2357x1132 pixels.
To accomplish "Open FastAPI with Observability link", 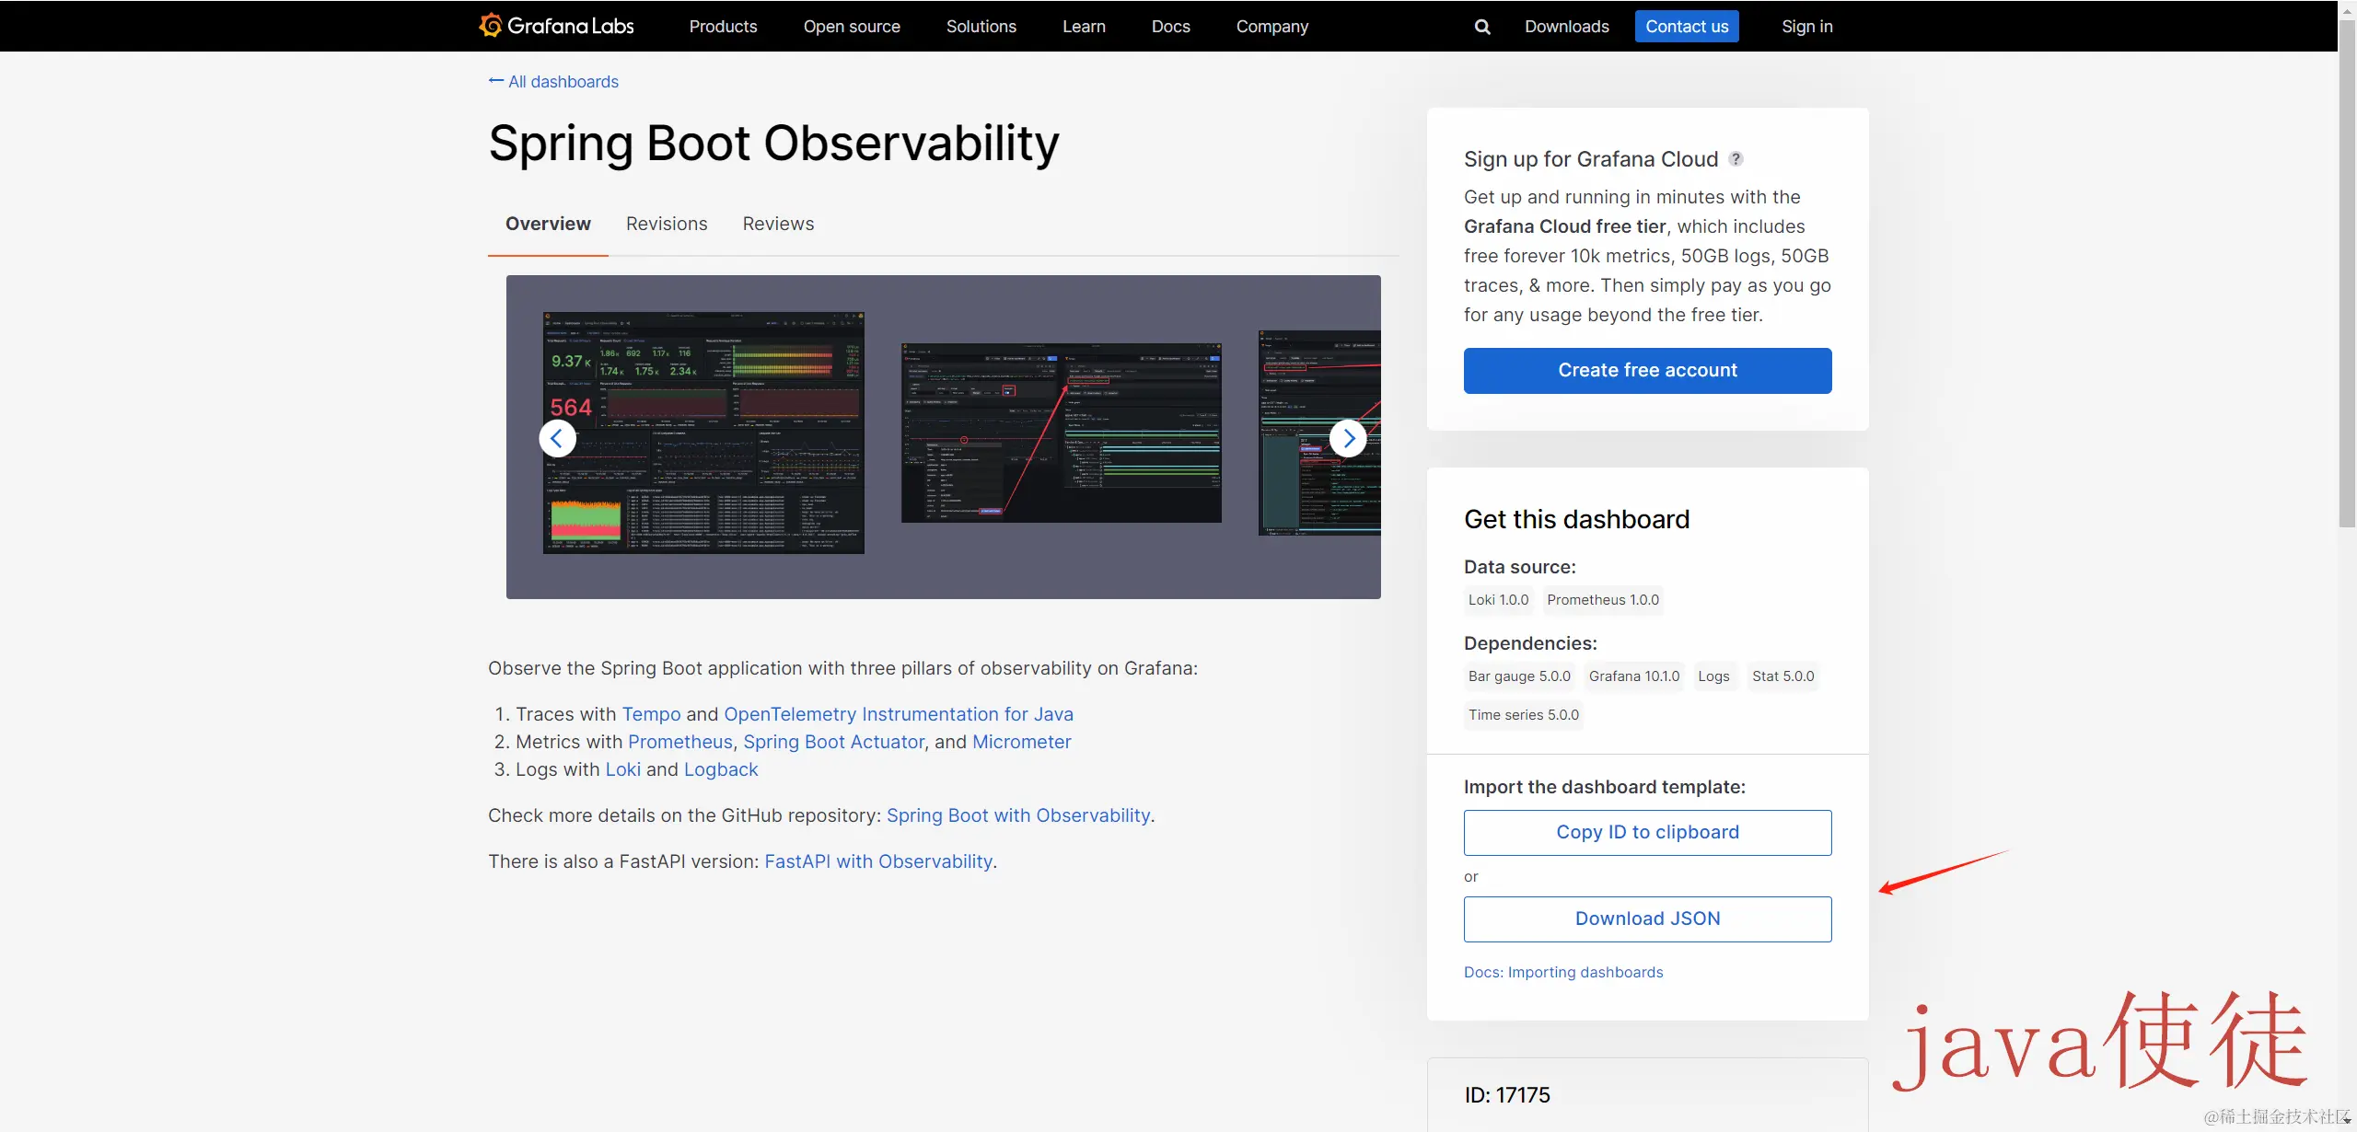I will point(878,861).
